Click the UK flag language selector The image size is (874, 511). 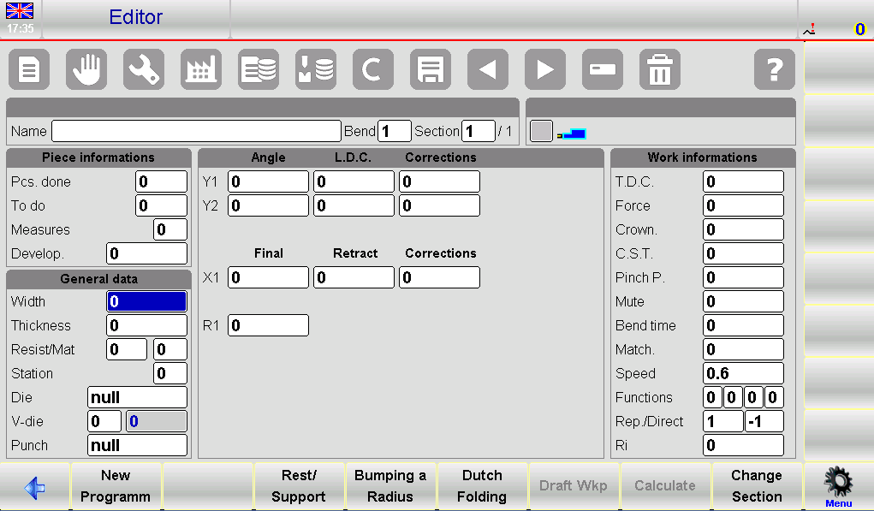pos(21,12)
